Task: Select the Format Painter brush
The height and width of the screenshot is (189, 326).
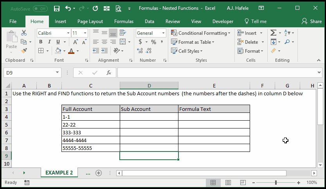Action: coord(24,51)
